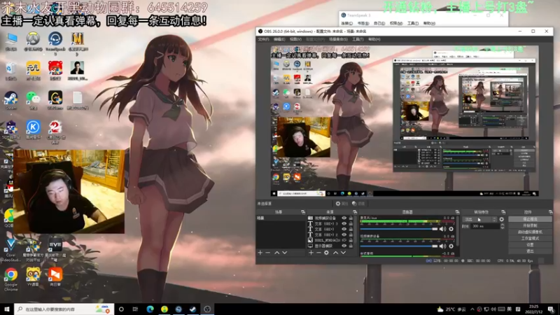This screenshot has height=315, width=560.
Task: Mute the microphone channel speaker icon
Action: coord(443,229)
